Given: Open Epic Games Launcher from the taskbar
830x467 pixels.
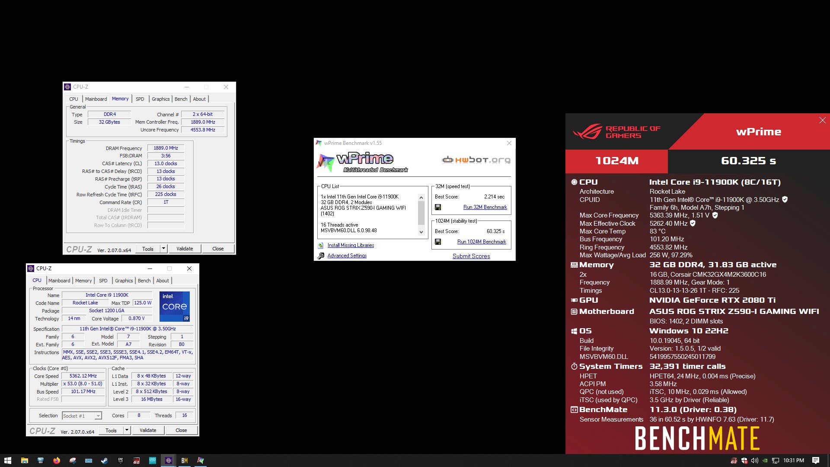Looking at the screenshot, I should pyautogui.click(x=121, y=461).
